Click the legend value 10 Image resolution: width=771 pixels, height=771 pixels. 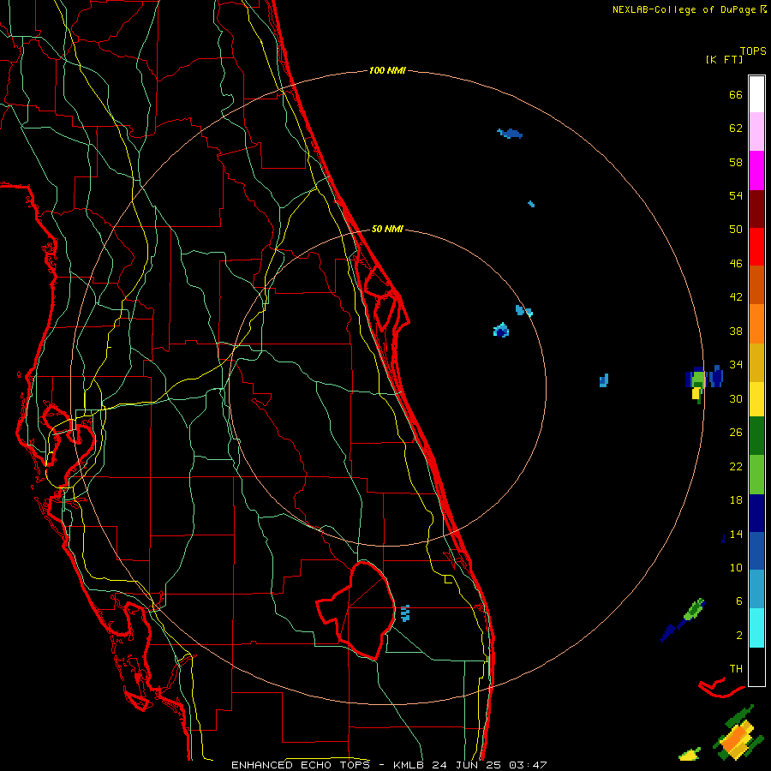(x=736, y=567)
